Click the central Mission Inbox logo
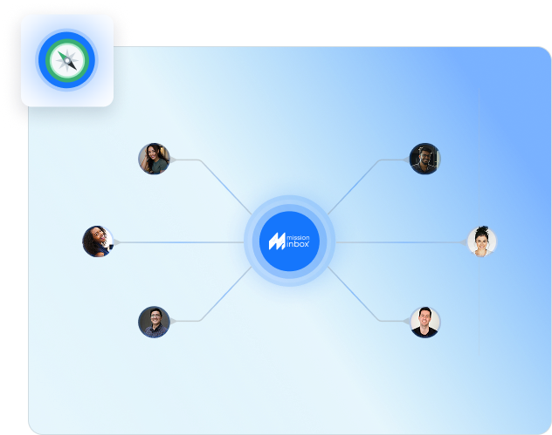The width and height of the screenshot is (552, 435). (289, 241)
